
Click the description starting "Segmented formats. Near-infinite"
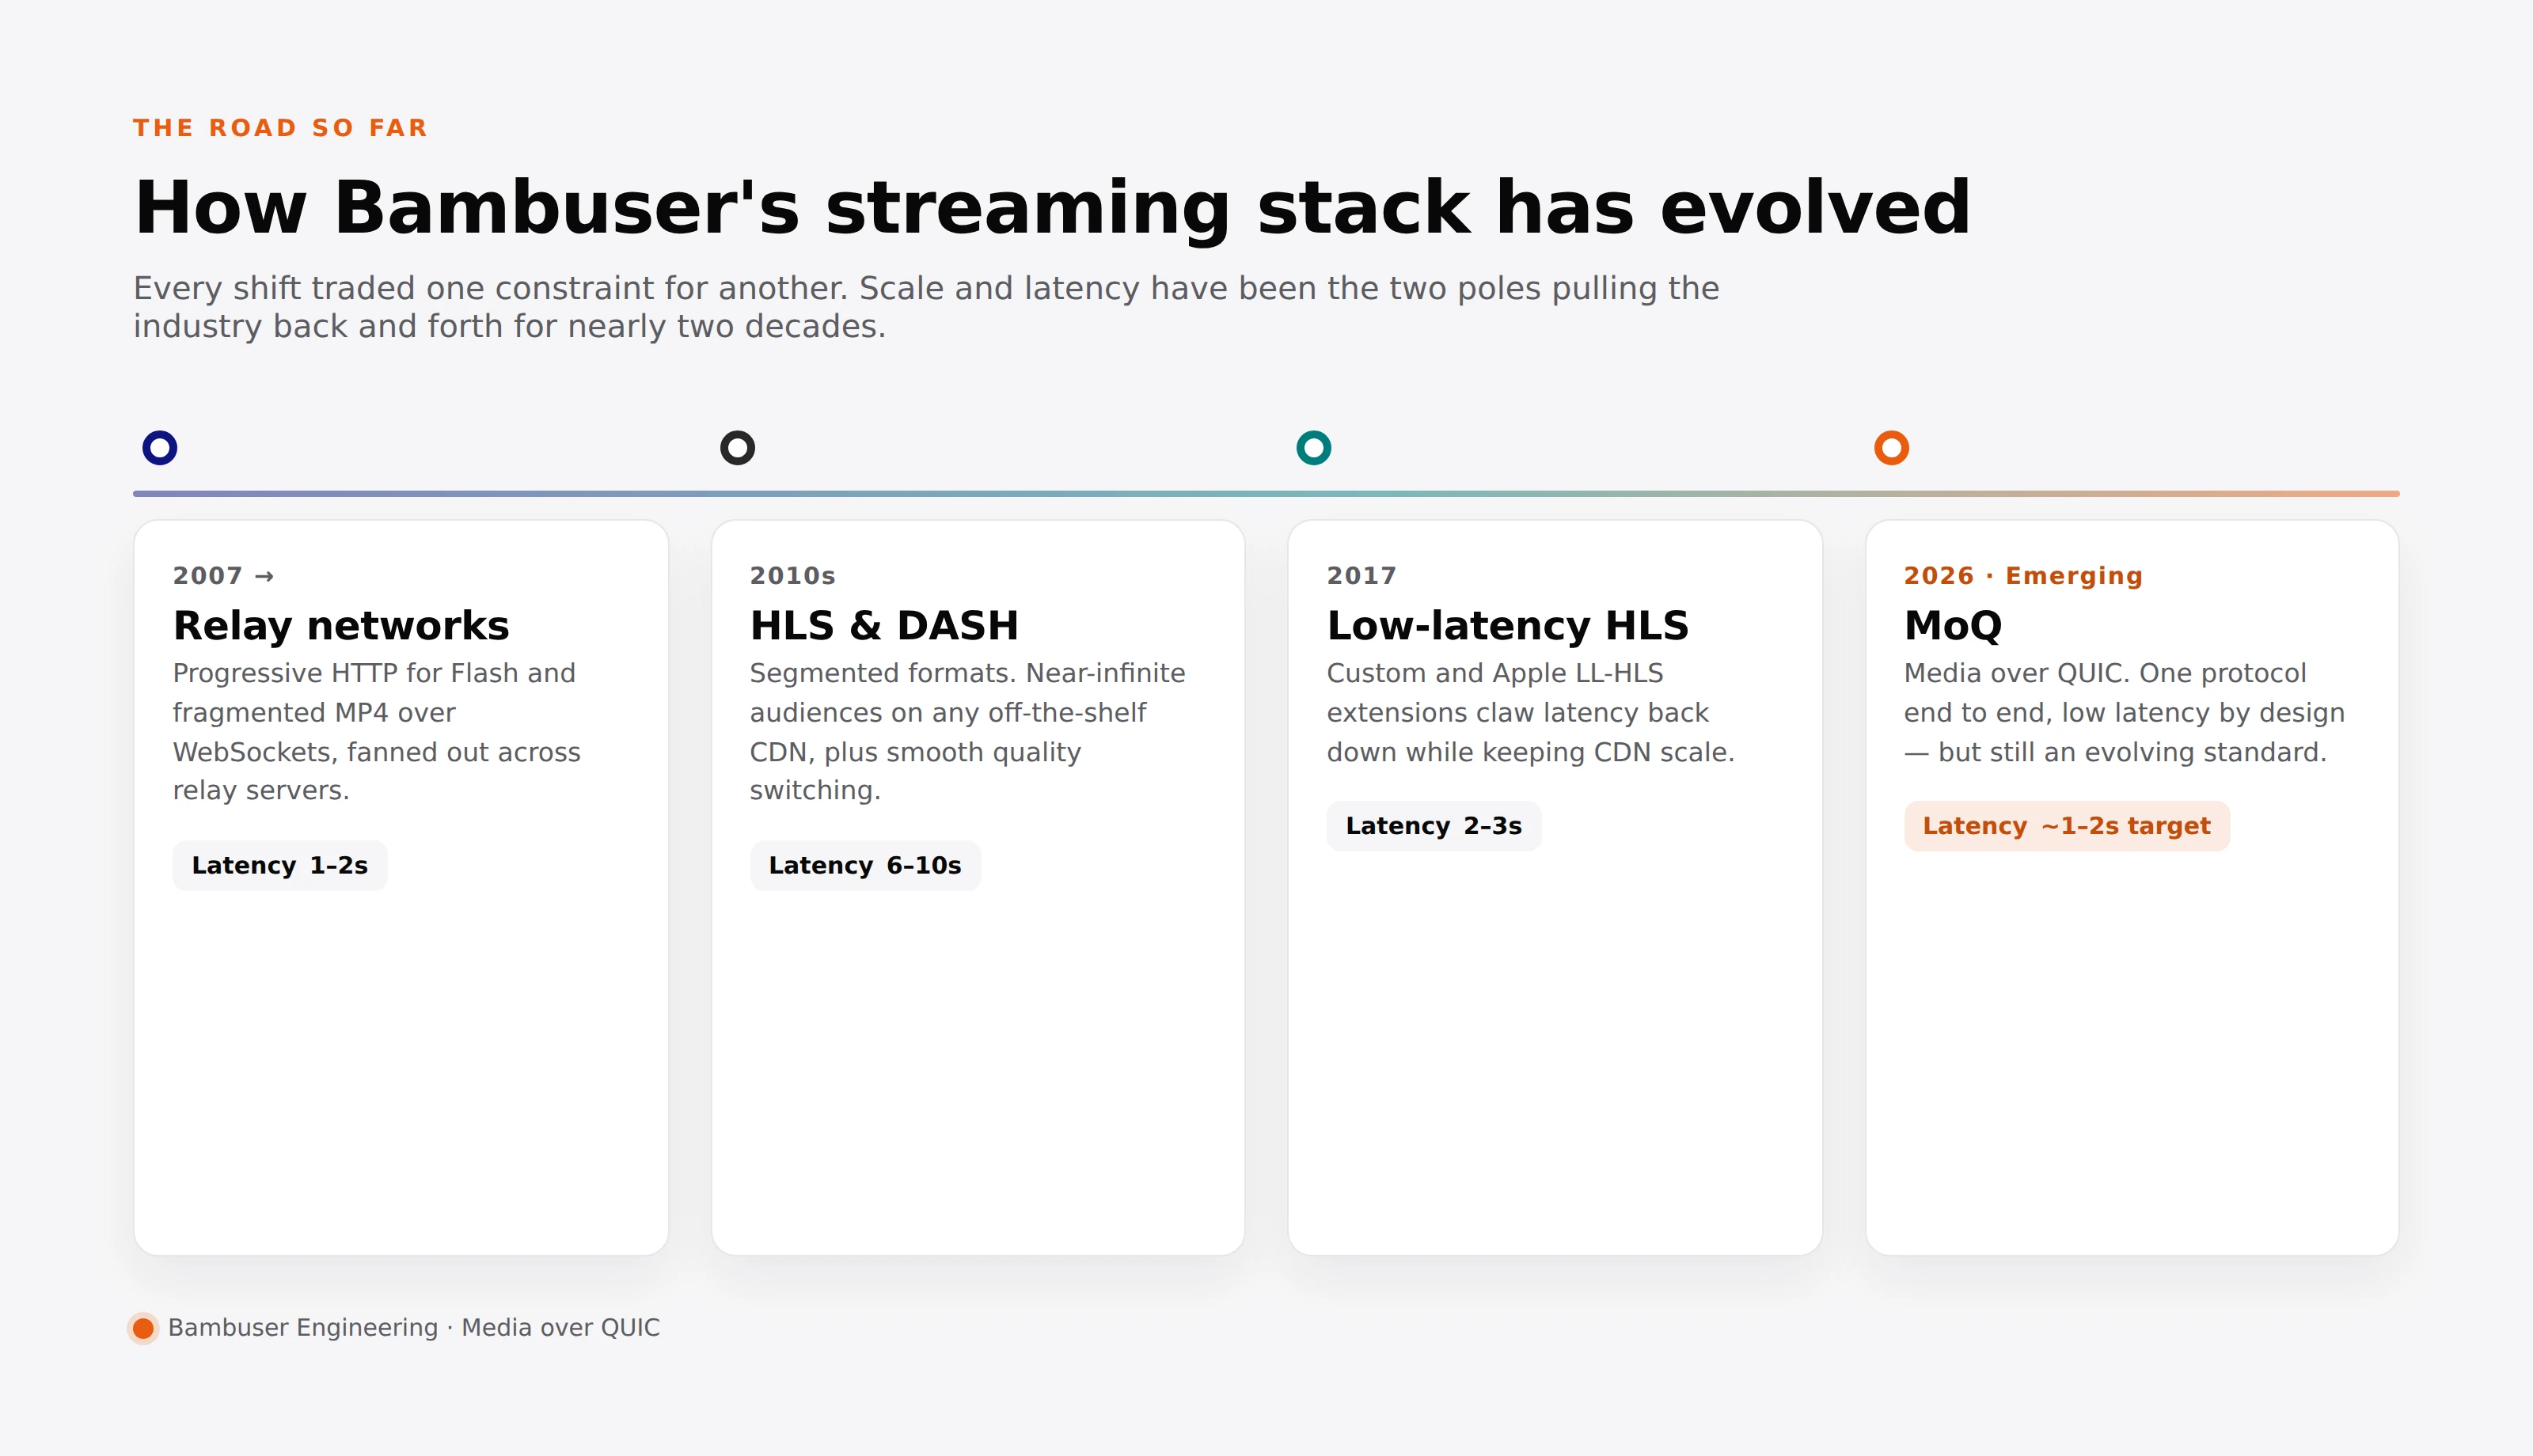click(967, 732)
